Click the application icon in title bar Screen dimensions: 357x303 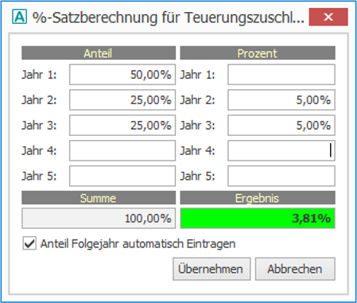coord(19,17)
